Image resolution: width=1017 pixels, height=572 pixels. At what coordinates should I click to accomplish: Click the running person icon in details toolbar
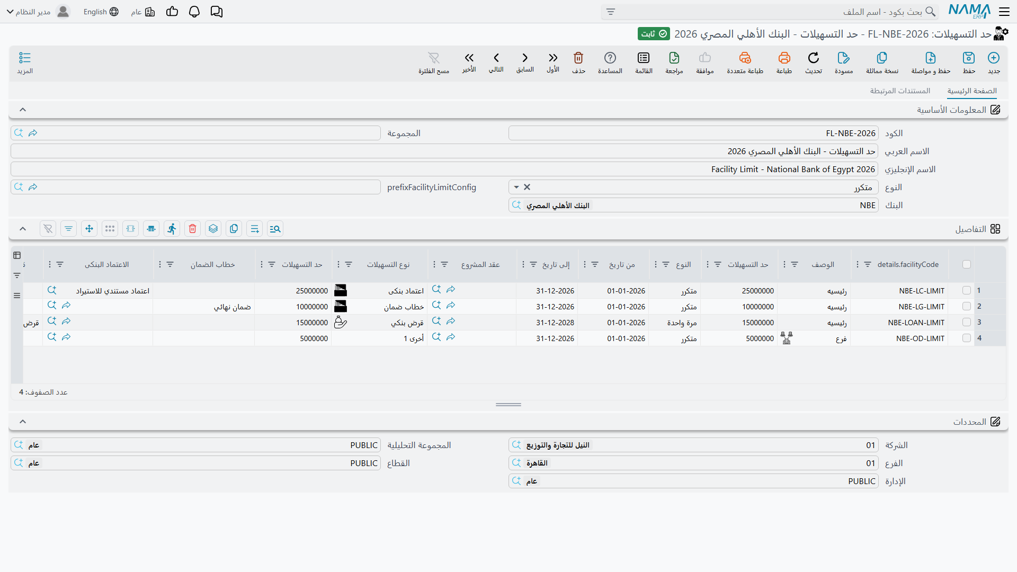point(172,229)
